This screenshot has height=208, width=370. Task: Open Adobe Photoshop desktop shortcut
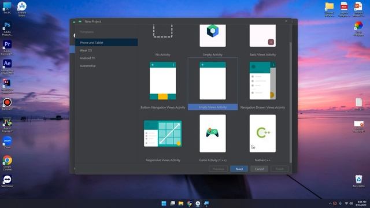point(7,29)
